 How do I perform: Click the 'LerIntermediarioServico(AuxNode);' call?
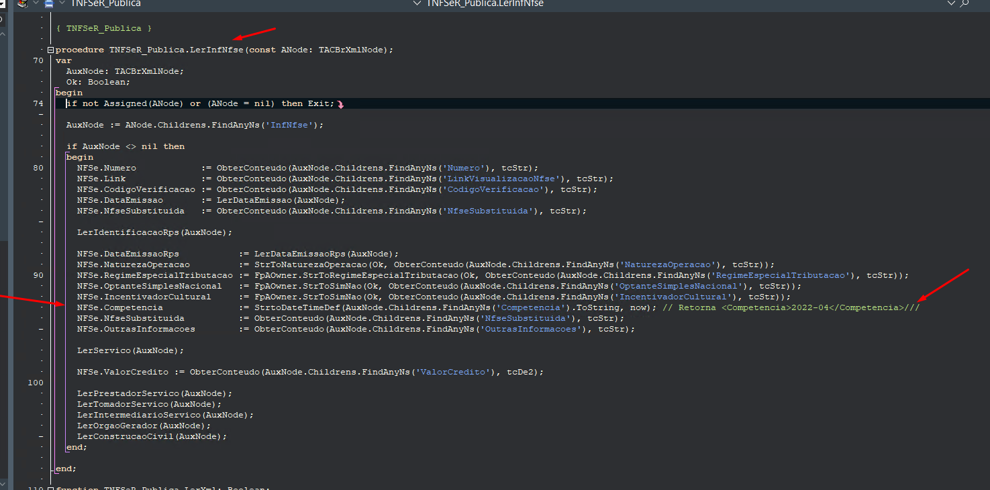(x=165, y=415)
